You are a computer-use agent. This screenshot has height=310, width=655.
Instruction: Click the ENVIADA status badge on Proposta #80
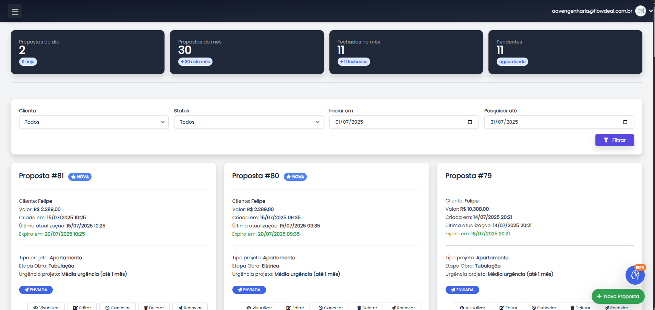(249, 290)
